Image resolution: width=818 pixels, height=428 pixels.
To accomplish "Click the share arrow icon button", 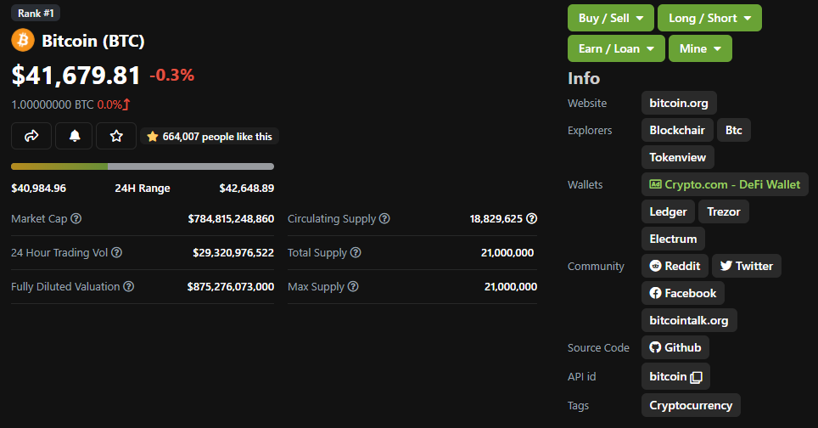I will pyautogui.click(x=31, y=136).
